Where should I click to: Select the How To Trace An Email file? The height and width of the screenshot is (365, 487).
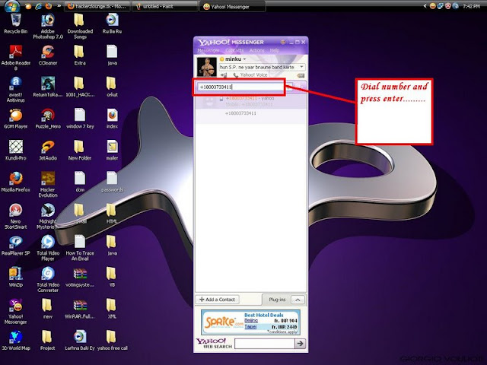80,248
